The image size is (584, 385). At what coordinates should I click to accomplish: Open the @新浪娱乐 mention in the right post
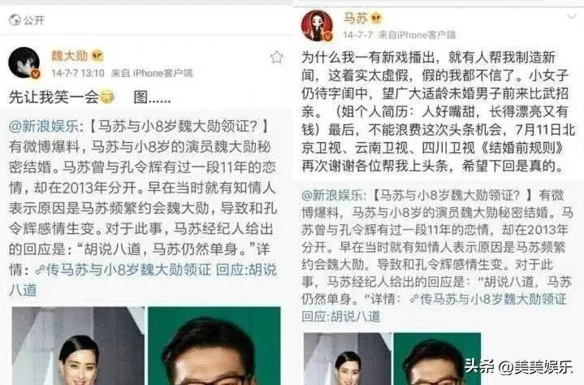(x=331, y=195)
